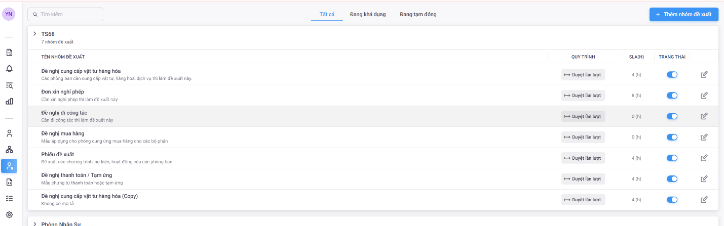This screenshot has width=724, height=226.
Task: Click edit icon for 'Đề nghị mua hàng'
Action: tap(704, 137)
